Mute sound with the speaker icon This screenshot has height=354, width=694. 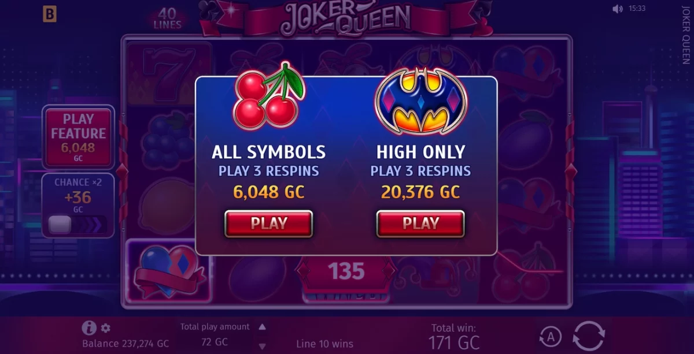point(618,9)
